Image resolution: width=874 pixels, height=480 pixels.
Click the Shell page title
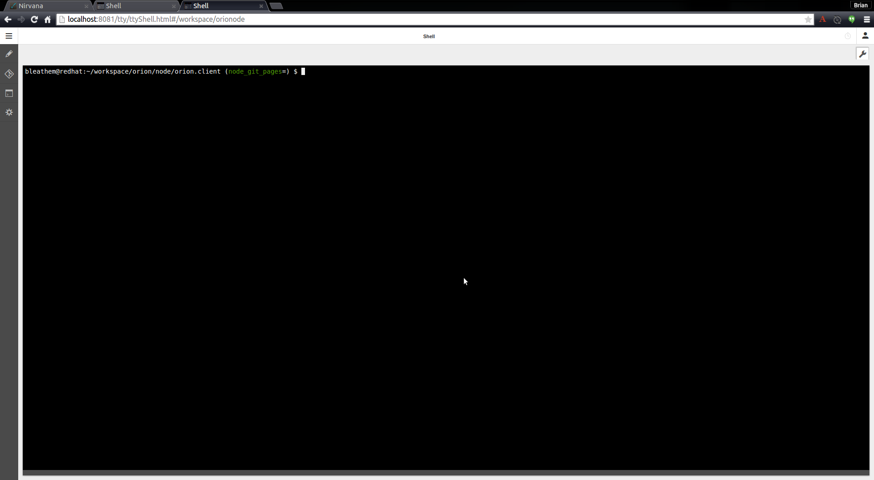[x=429, y=36]
